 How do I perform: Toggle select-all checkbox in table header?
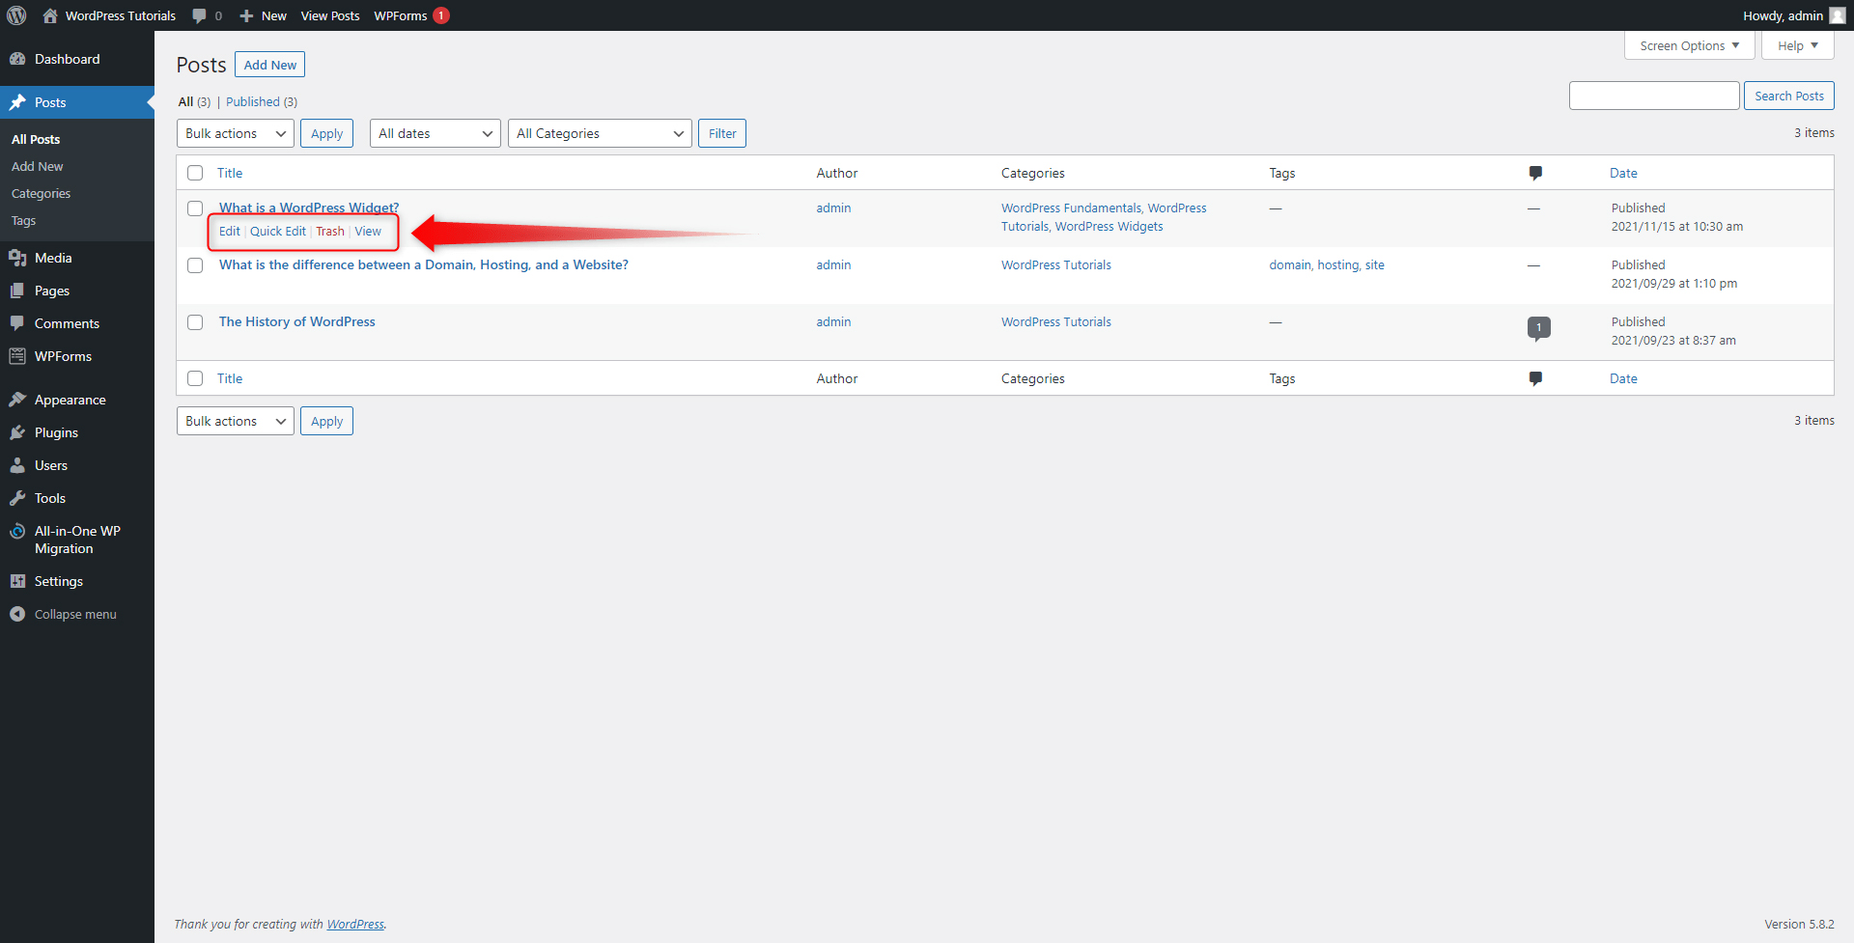(x=195, y=173)
